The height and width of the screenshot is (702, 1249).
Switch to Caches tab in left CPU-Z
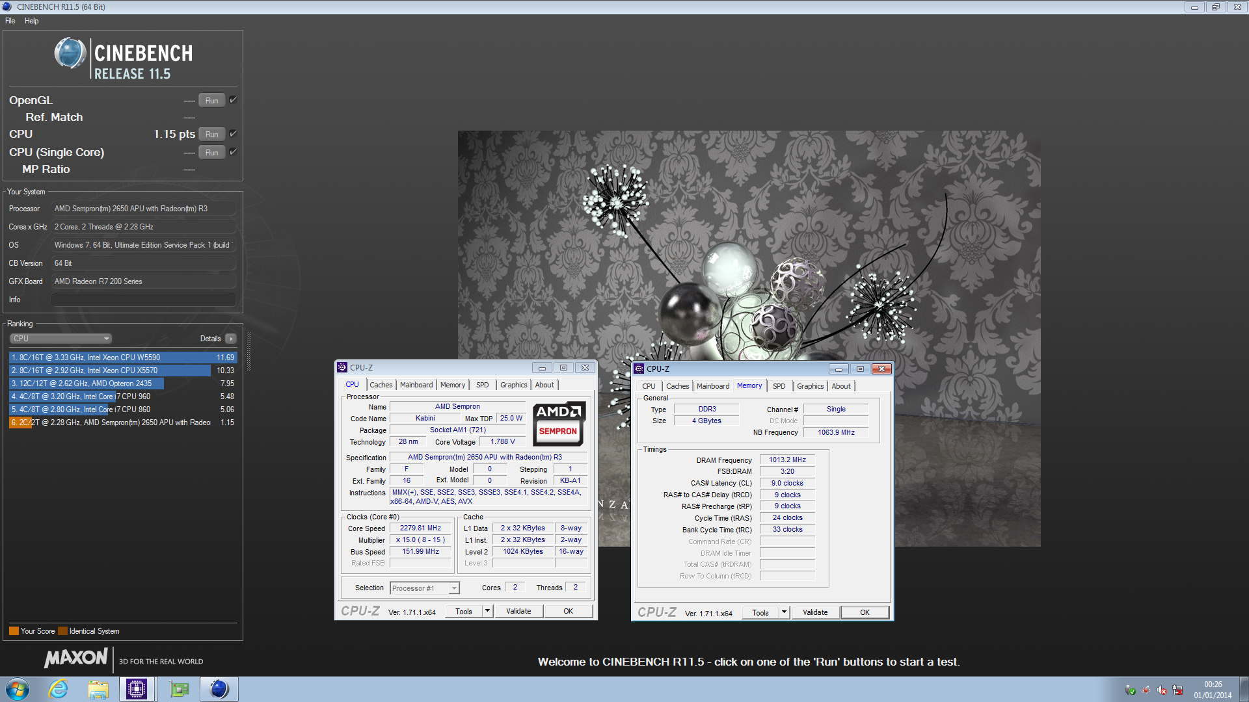(x=381, y=385)
